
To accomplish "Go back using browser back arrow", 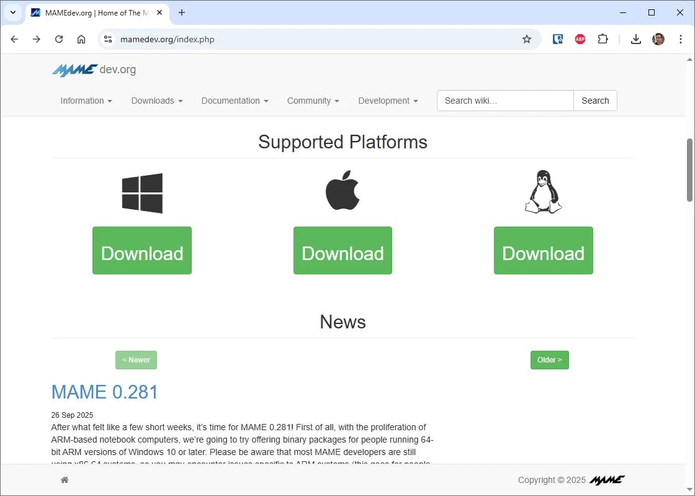I will tap(14, 40).
